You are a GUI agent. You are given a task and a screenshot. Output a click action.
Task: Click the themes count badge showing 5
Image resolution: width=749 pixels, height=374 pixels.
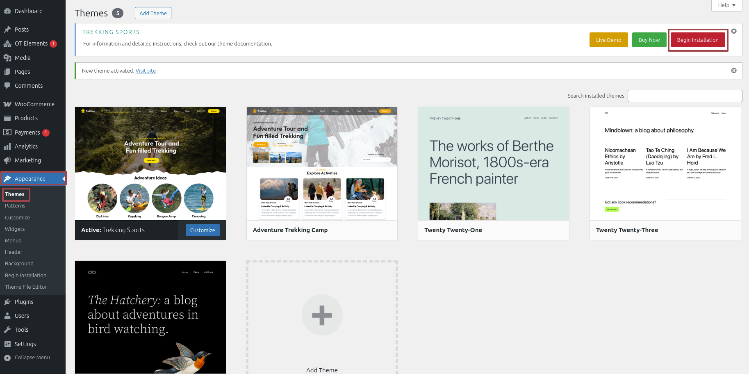click(118, 13)
